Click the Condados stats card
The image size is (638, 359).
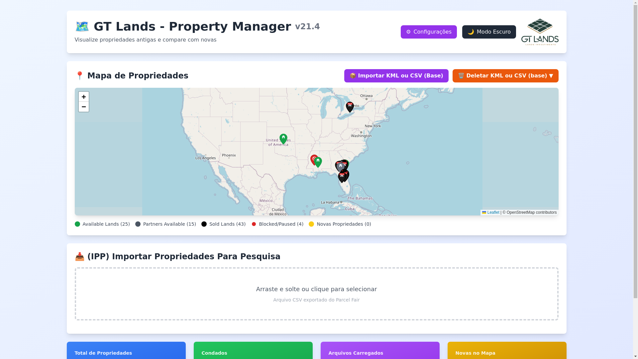click(253, 350)
